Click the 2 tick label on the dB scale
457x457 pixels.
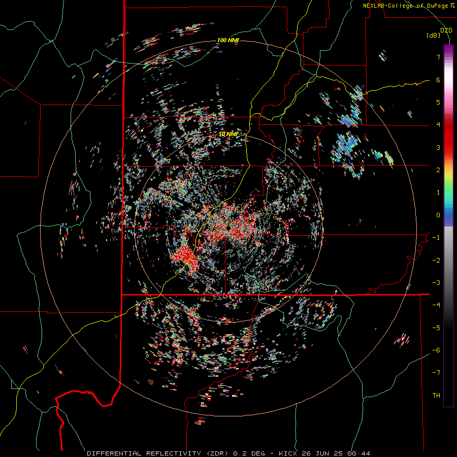point(438,170)
